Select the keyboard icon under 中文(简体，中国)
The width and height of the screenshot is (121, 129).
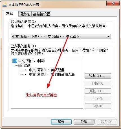pos(20,65)
